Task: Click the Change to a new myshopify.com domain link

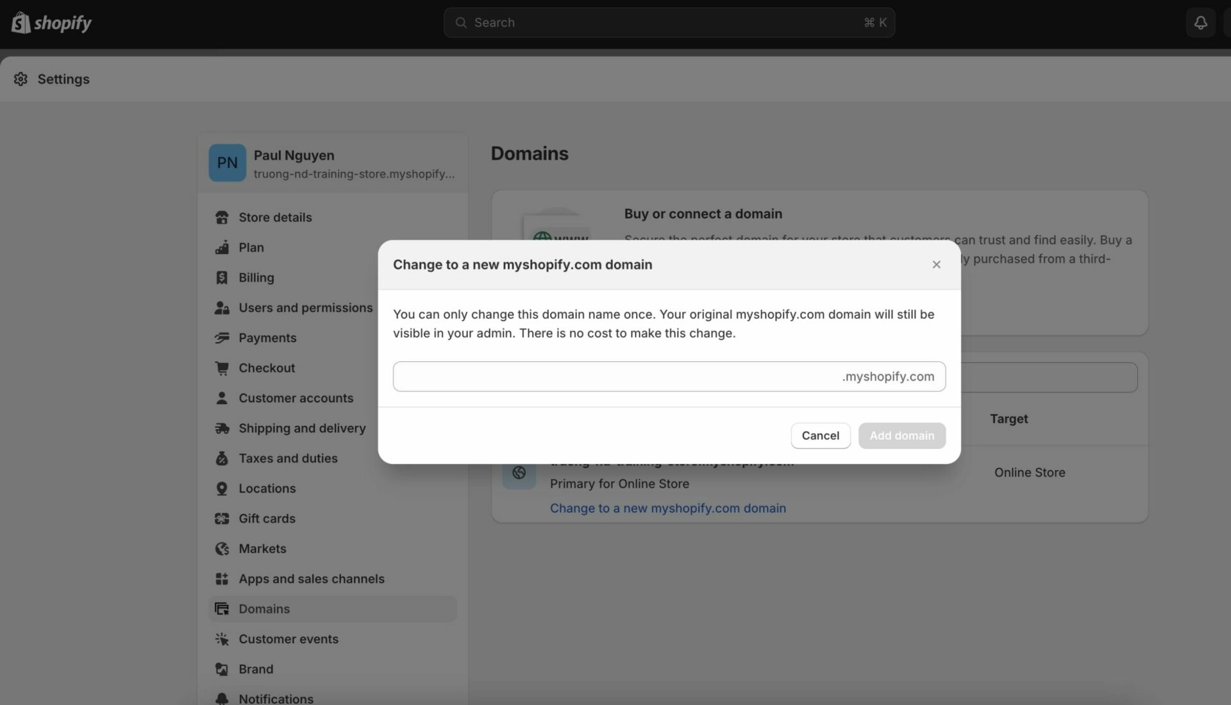Action: (x=667, y=509)
